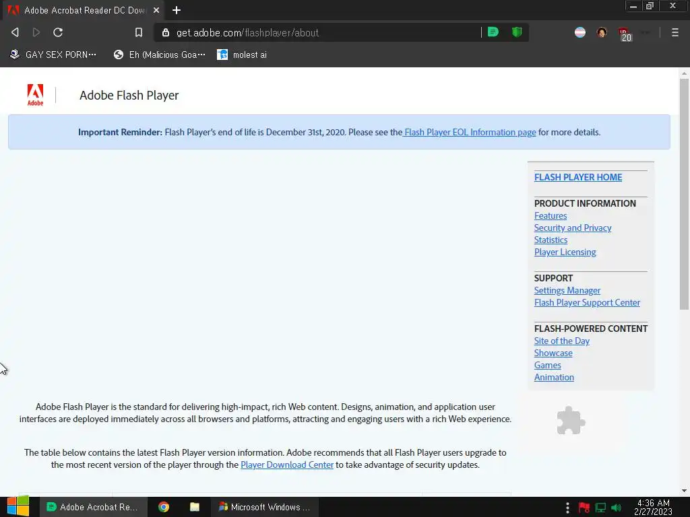
Task: Open the Settings Manager link
Action: pyautogui.click(x=567, y=291)
